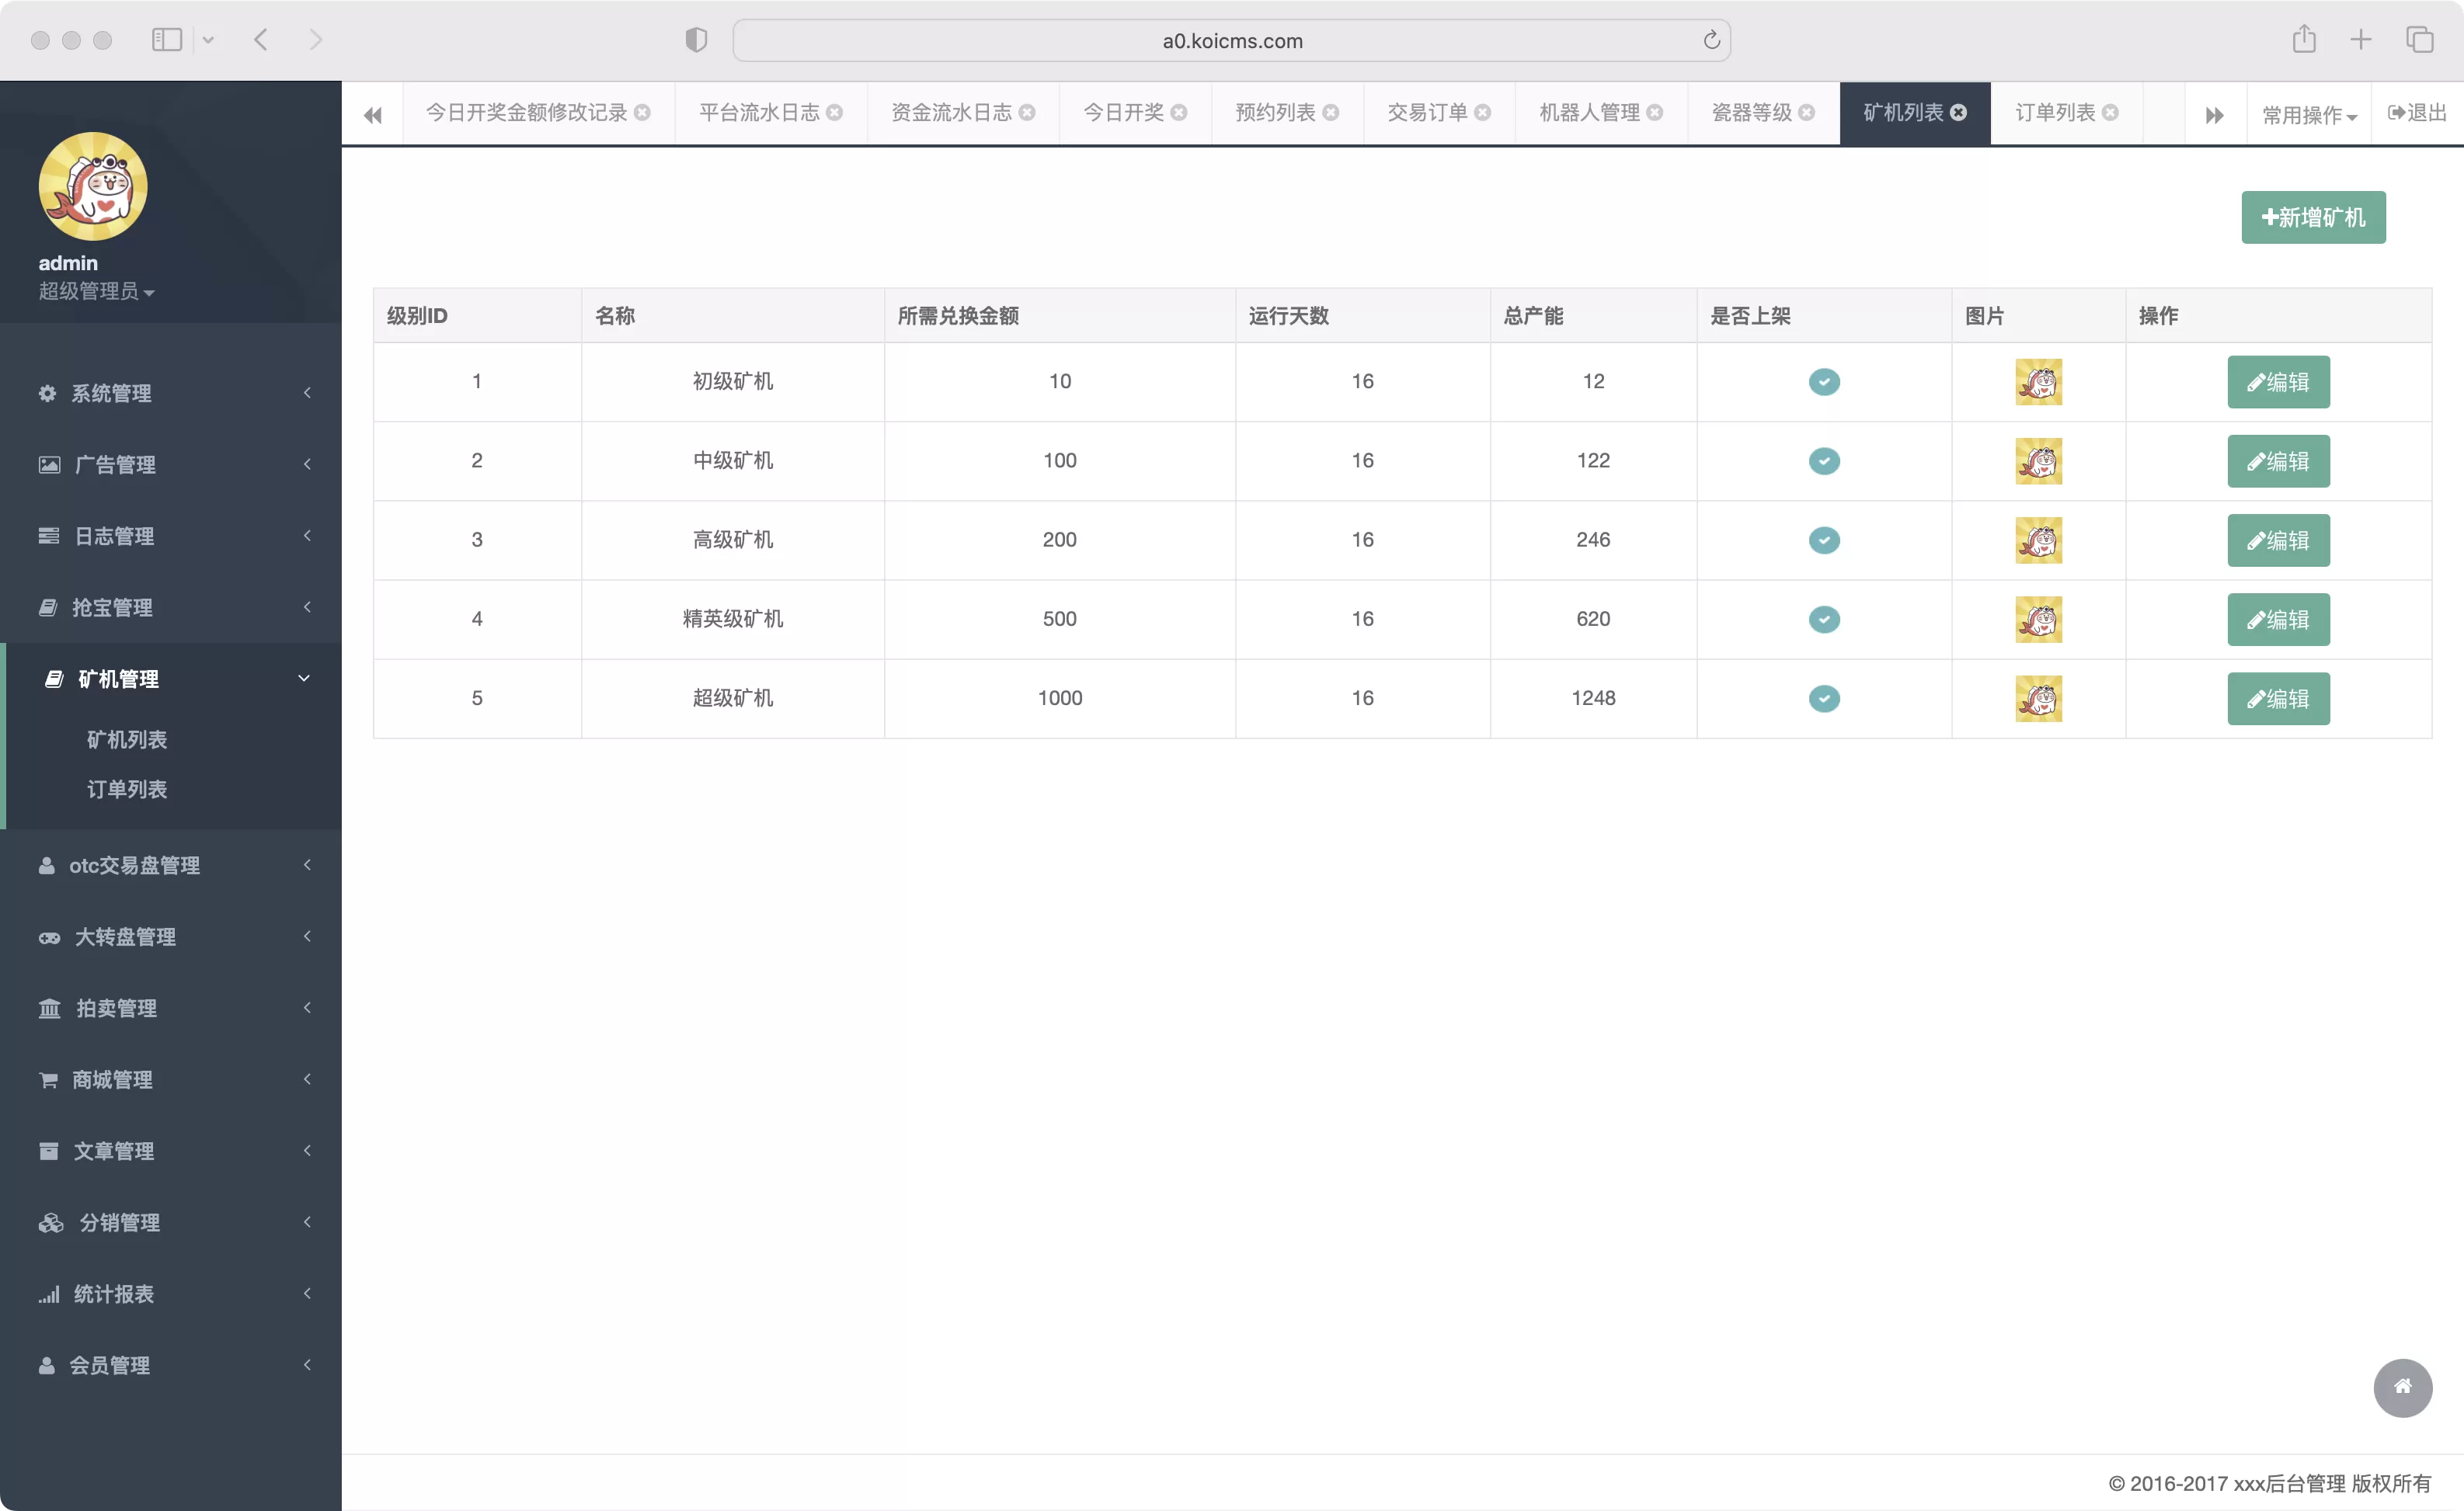Image resolution: width=2464 pixels, height=1511 pixels.
Task: Click the scroll tabs right double-arrow icon
Action: click(2214, 115)
